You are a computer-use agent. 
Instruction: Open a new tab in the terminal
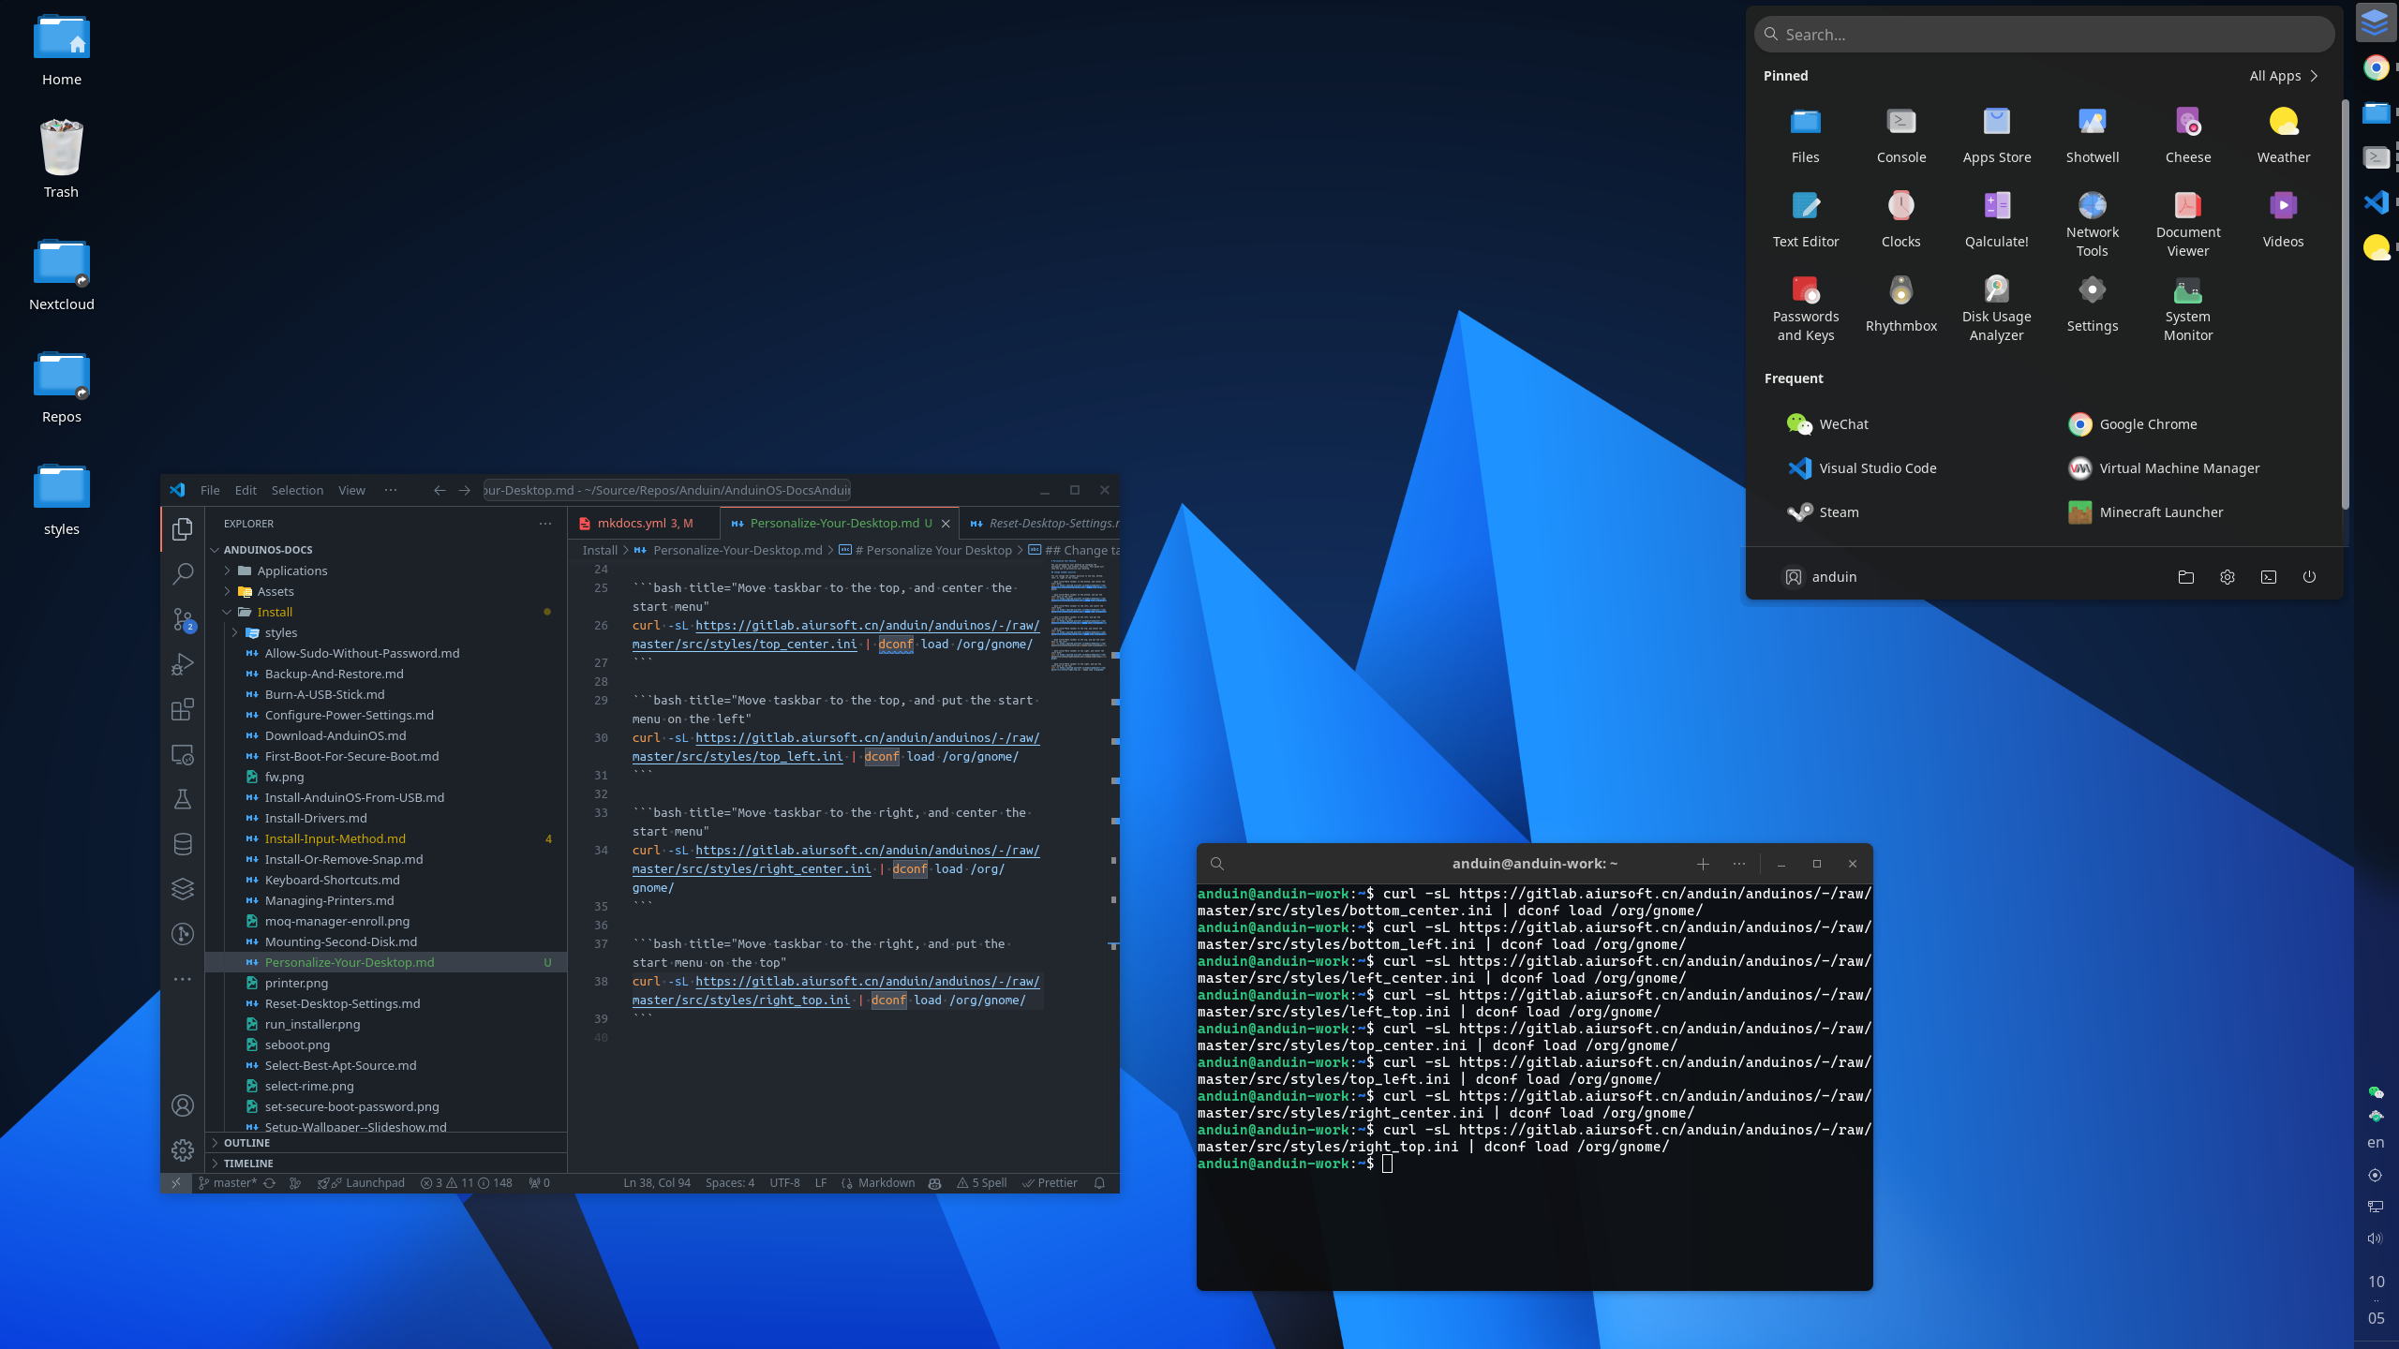1703,864
